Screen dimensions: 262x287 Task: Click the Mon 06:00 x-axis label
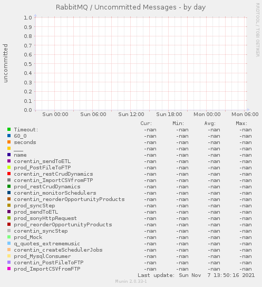[x=245, y=114]
